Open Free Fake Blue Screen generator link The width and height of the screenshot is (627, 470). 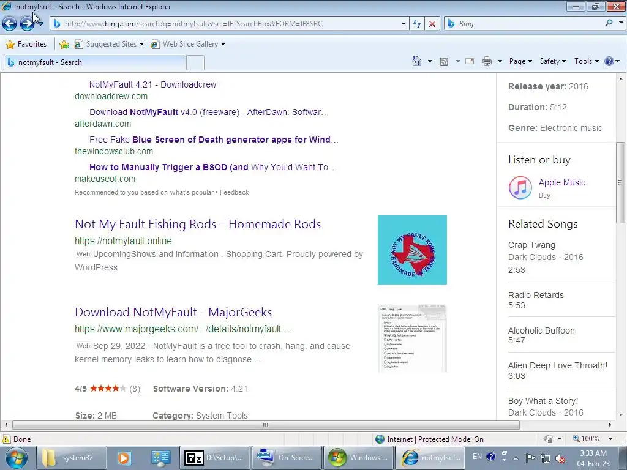[214, 140]
